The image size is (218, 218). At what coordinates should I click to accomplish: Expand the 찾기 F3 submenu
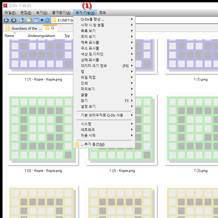(104, 101)
